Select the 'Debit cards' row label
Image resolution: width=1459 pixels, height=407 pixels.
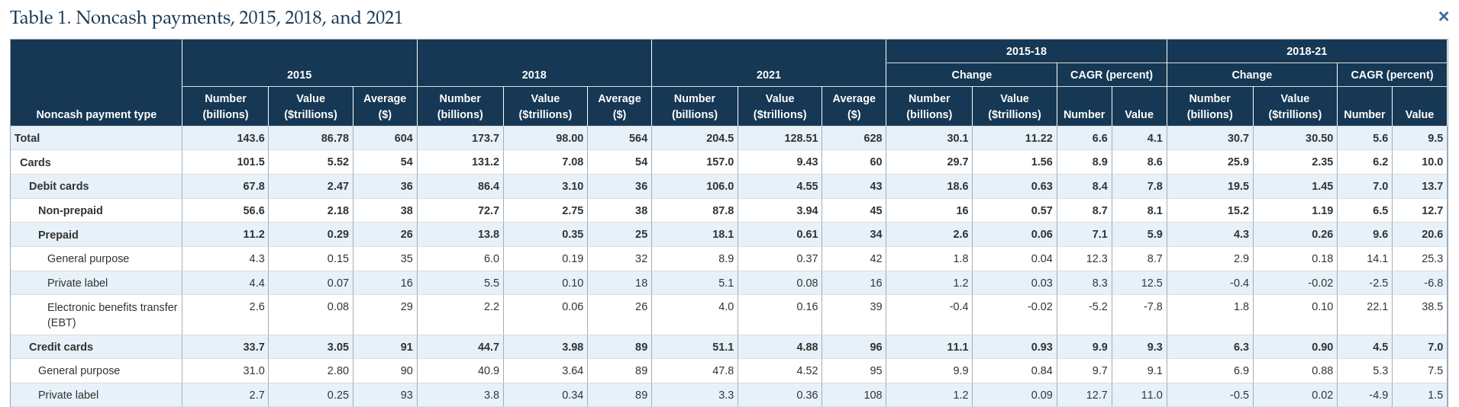(x=59, y=186)
